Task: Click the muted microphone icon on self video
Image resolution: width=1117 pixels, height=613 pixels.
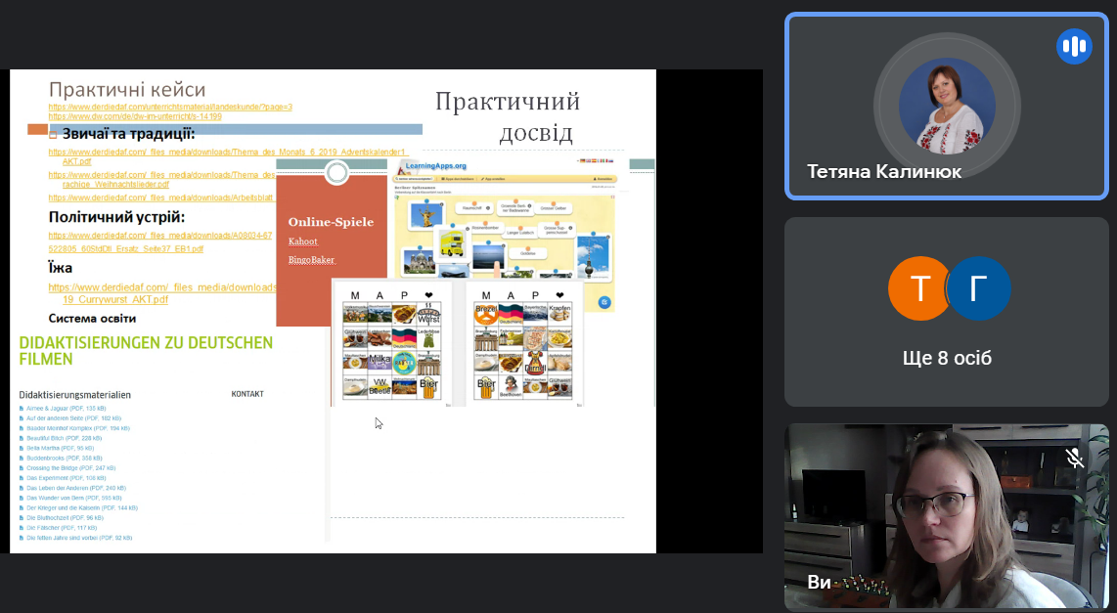Action: tap(1074, 459)
